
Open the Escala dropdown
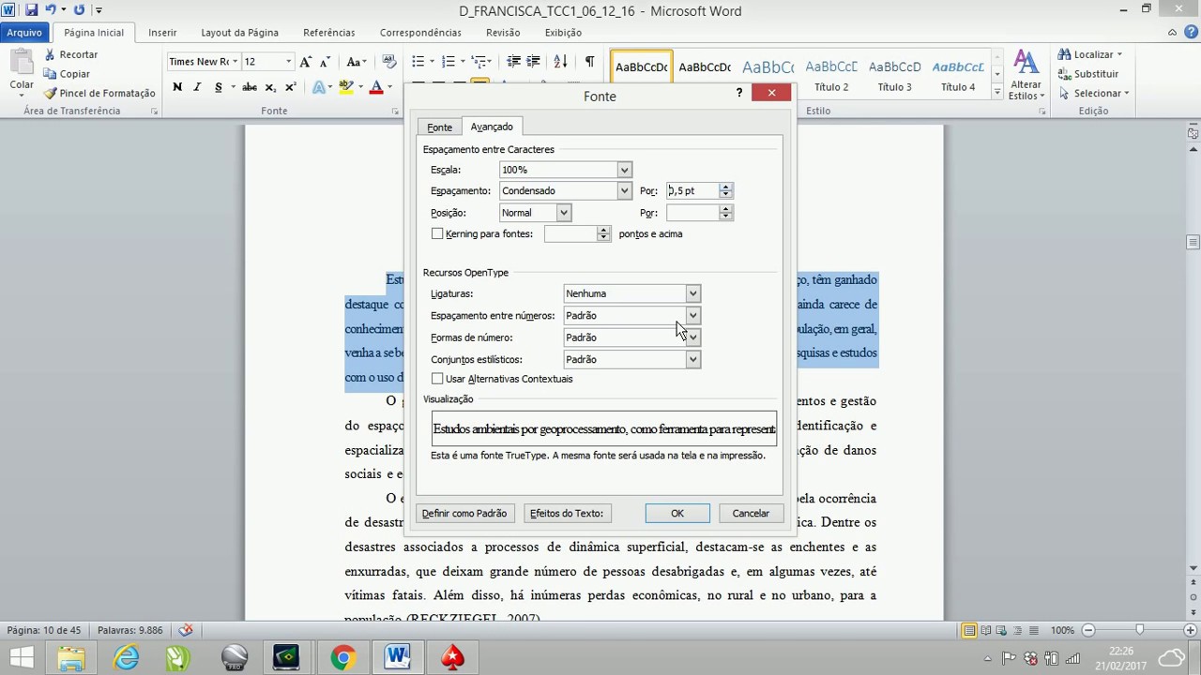624,170
